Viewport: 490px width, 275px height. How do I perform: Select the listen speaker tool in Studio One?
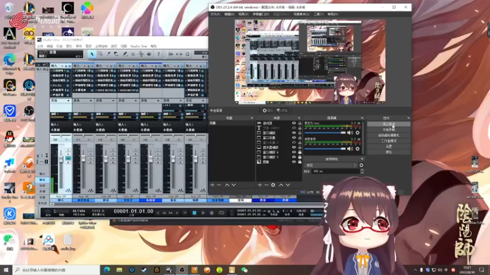click(x=149, y=54)
